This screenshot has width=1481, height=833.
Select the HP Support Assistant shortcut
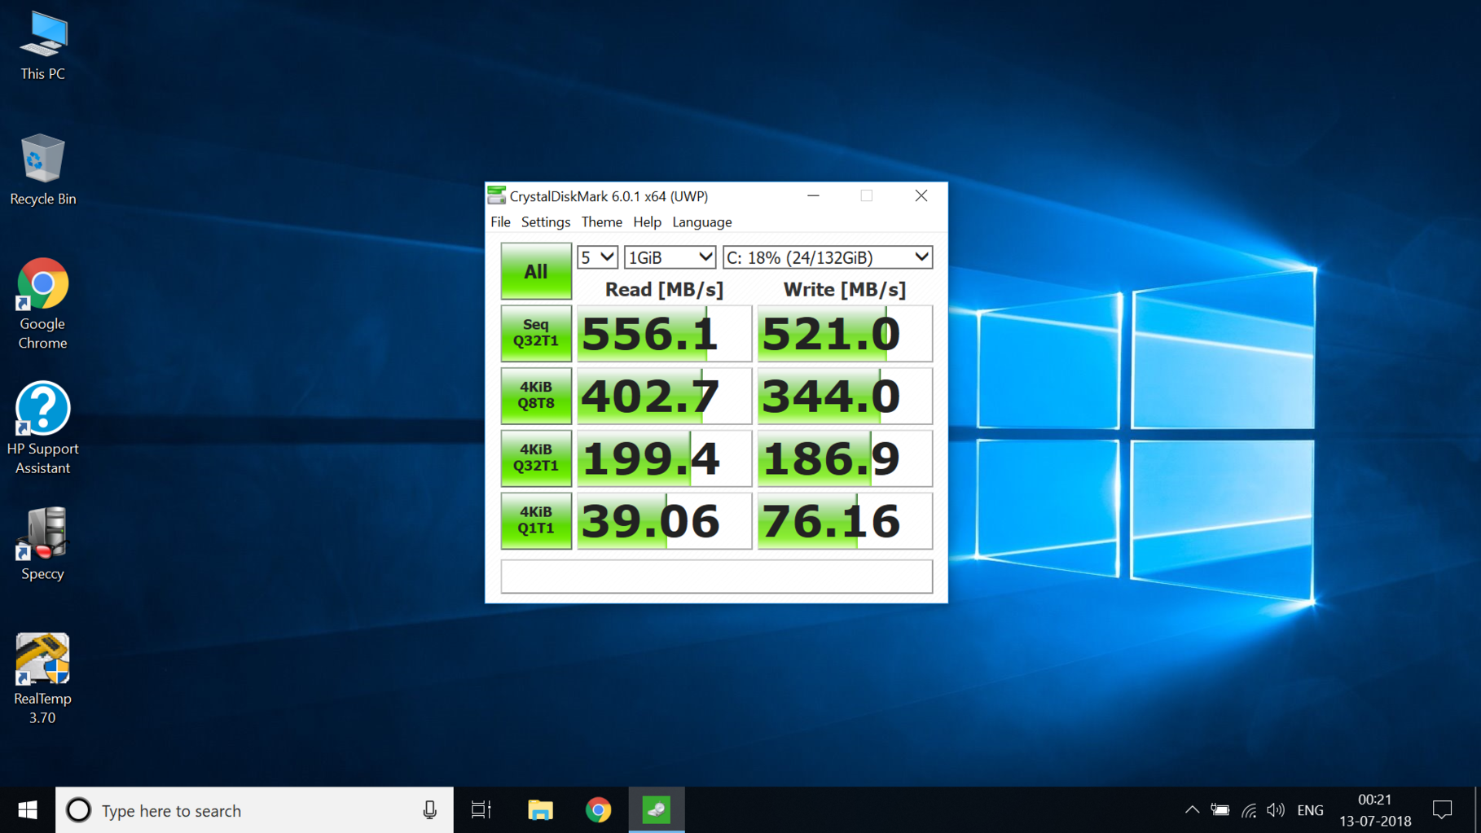point(42,428)
